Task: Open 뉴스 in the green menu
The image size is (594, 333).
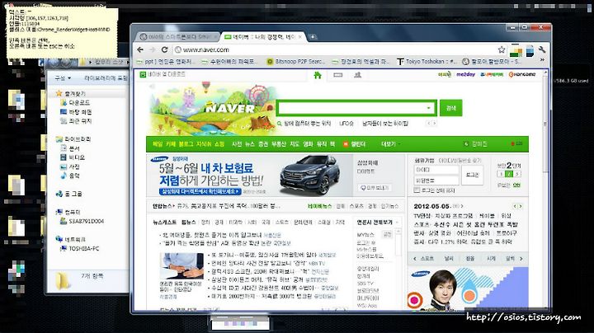Action: [250, 144]
